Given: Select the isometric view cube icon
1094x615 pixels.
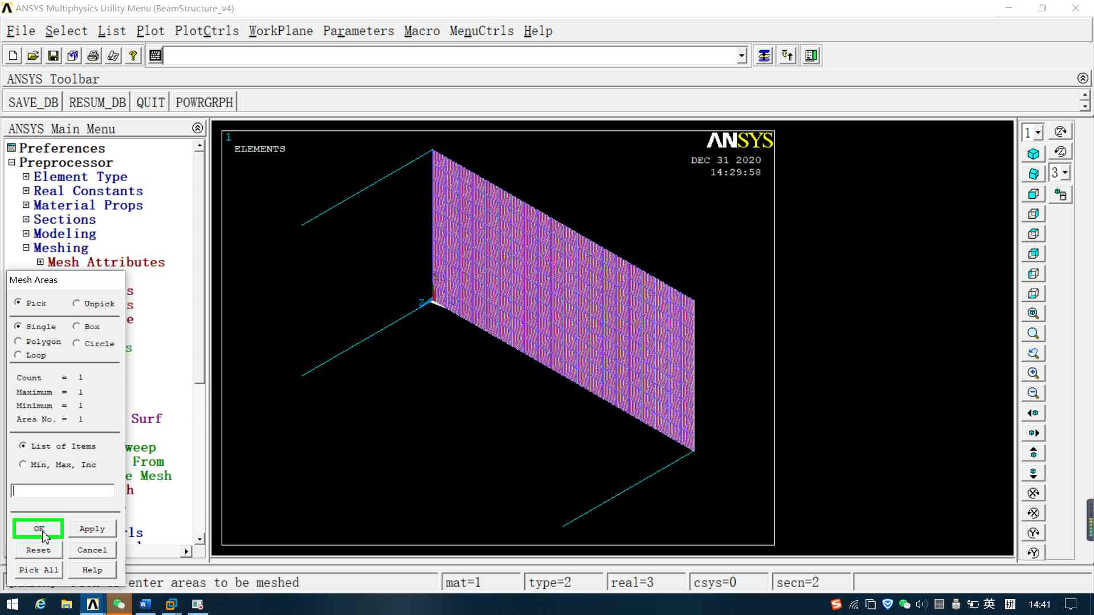Looking at the screenshot, I should [x=1032, y=154].
